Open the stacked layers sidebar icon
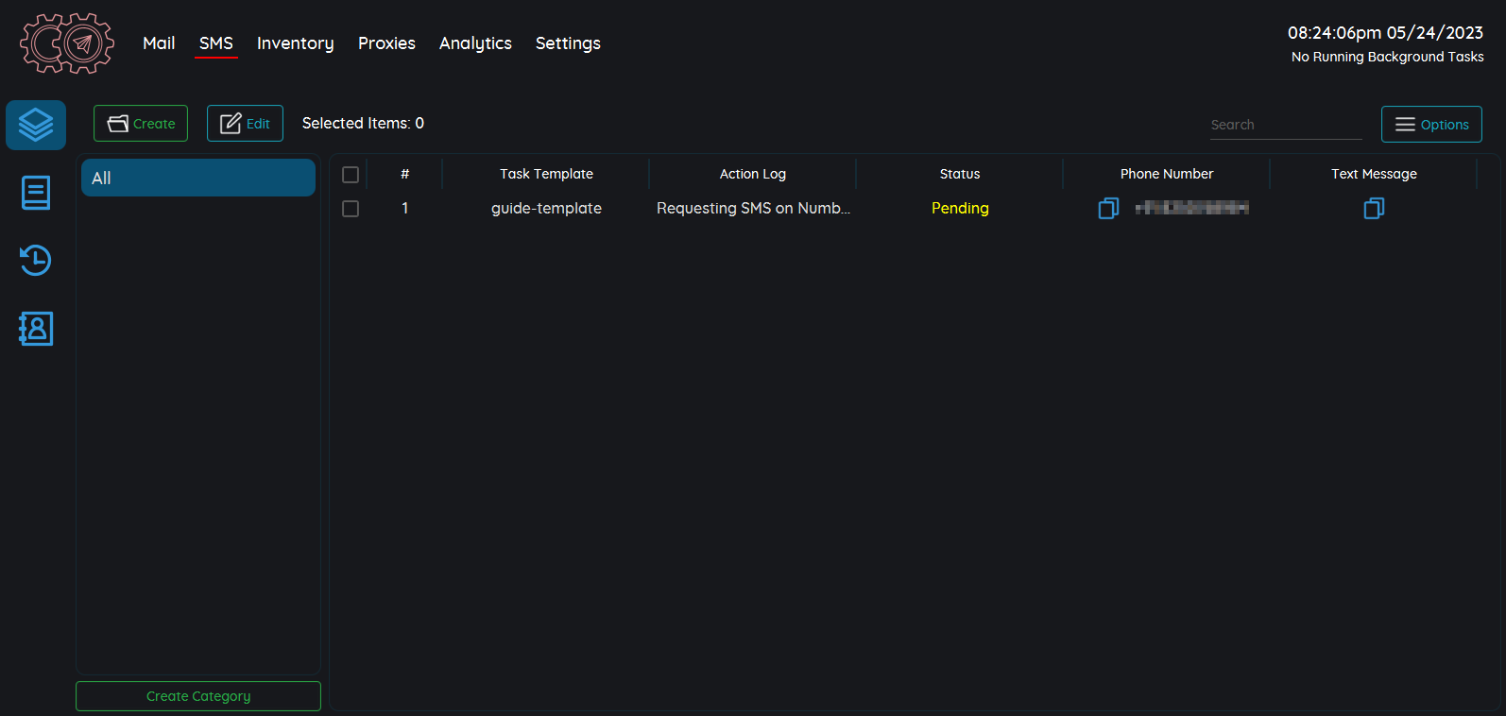The height and width of the screenshot is (716, 1506). click(36, 125)
